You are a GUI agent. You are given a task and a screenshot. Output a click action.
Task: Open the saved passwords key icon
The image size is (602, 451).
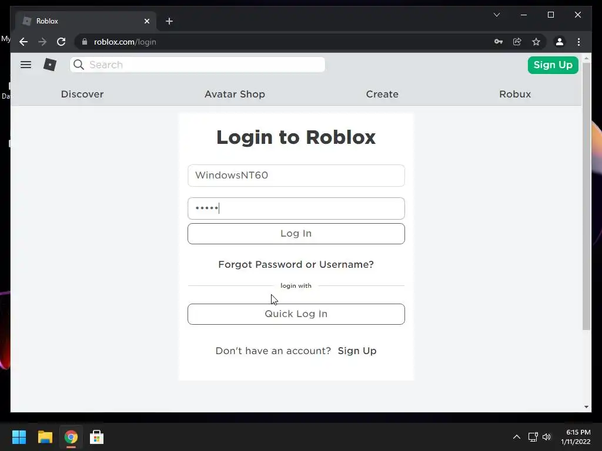click(499, 42)
